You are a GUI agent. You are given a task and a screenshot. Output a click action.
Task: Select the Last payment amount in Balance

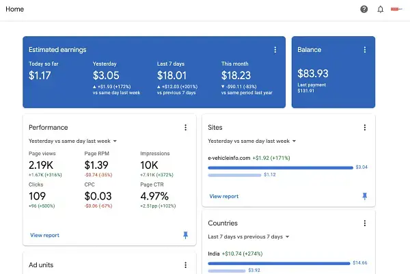pos(307,90)
